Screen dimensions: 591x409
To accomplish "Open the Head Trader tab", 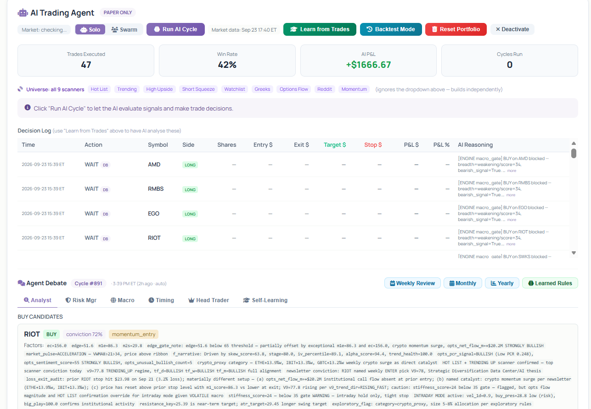I will tap(208, 300).
